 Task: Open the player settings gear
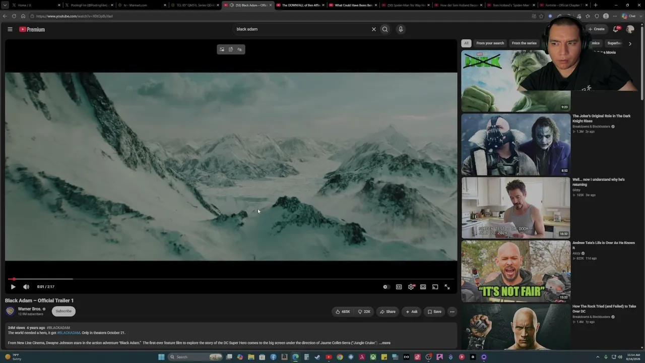click(x=411, y=287)
